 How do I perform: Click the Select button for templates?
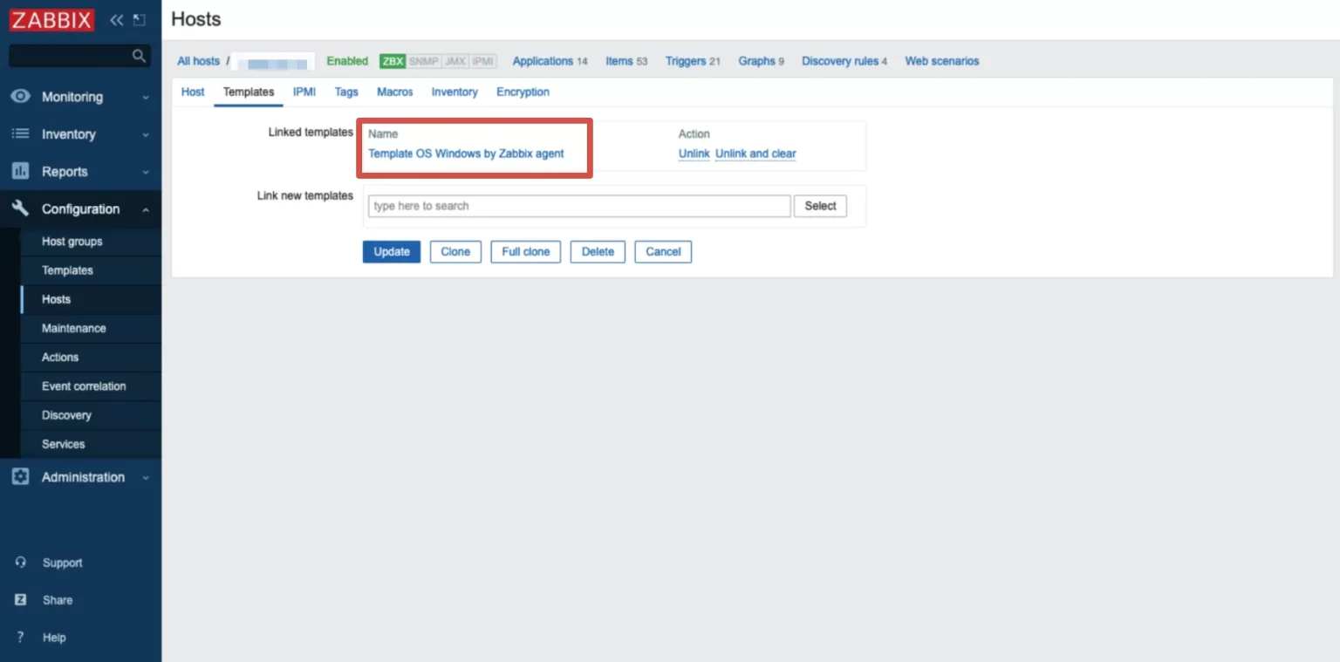(820, 206)
